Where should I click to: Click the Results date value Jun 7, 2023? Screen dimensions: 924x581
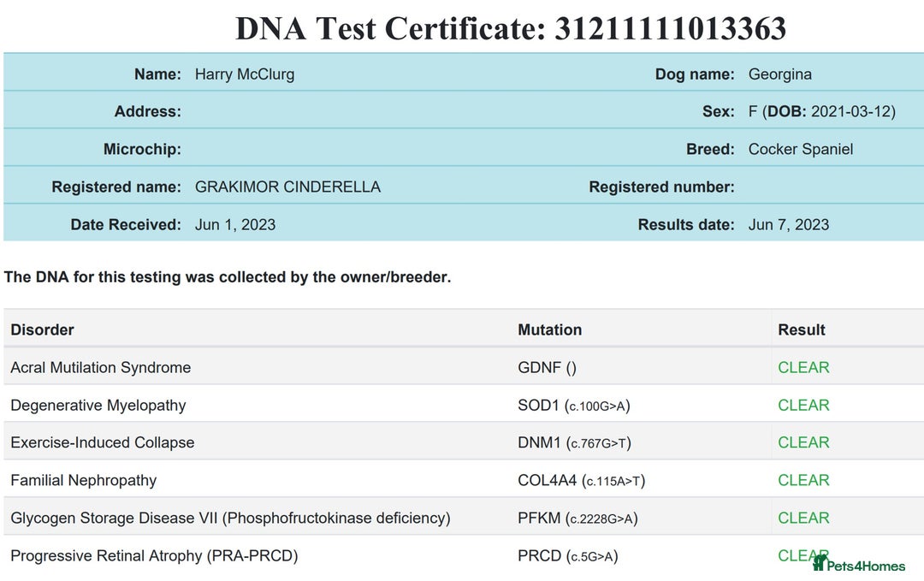pos(789,225)
